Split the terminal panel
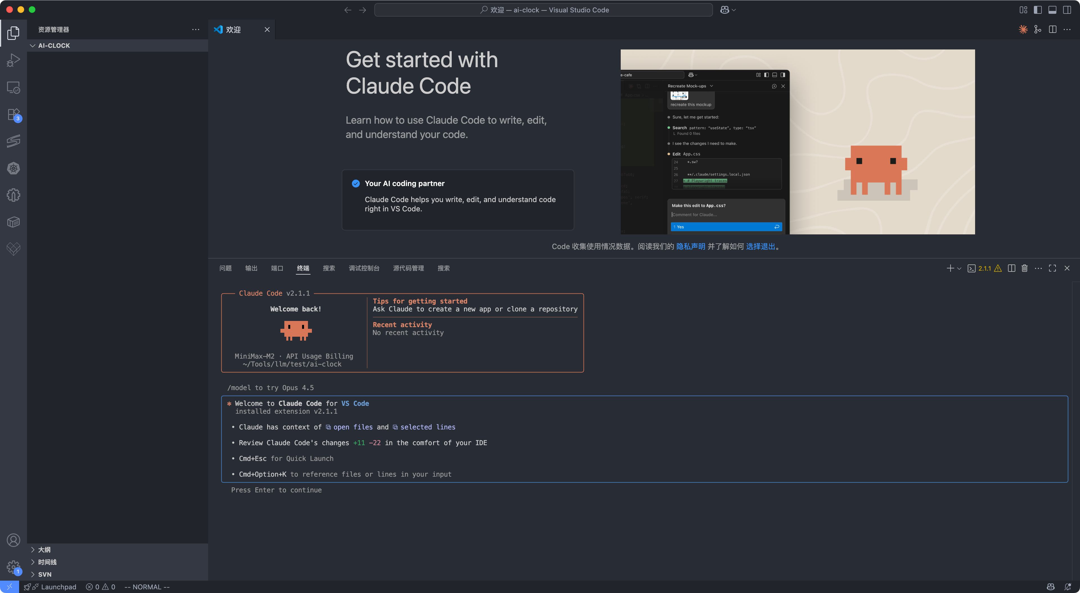The image size is (1080, 593). click(x=1011, y=268)
